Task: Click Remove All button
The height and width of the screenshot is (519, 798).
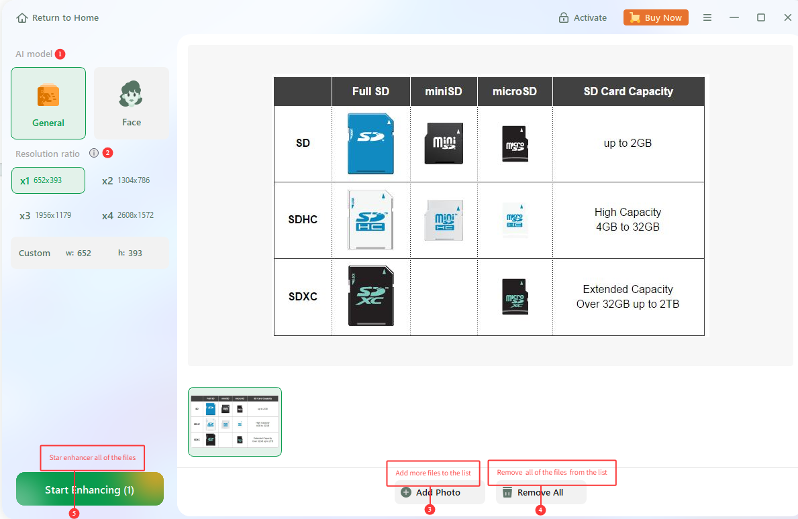Action: click(541, 493)
